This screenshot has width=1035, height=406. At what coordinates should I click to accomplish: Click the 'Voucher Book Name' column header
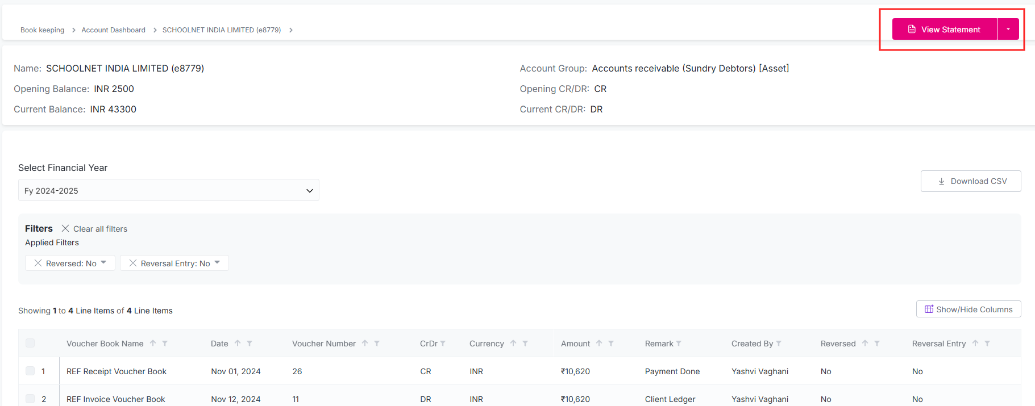(x=105, y=344)
